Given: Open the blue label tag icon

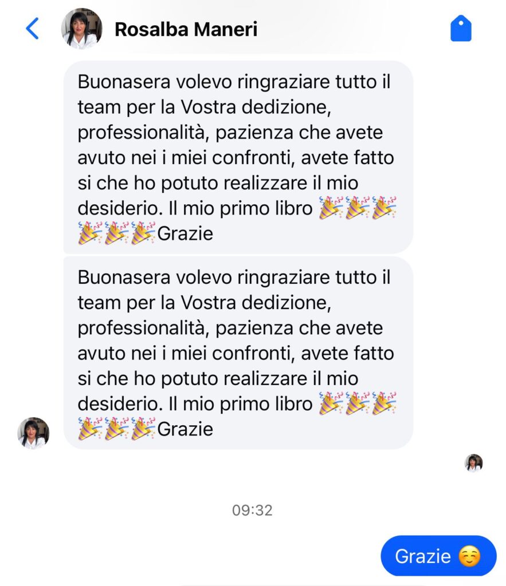Looking at the screenshot, I should (x=461, y=28).
